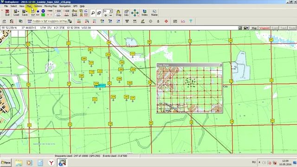The image size is (297, 167).
Task: Click the overlapping squares icon in second toolbar
Action: (x=20, y=21)
